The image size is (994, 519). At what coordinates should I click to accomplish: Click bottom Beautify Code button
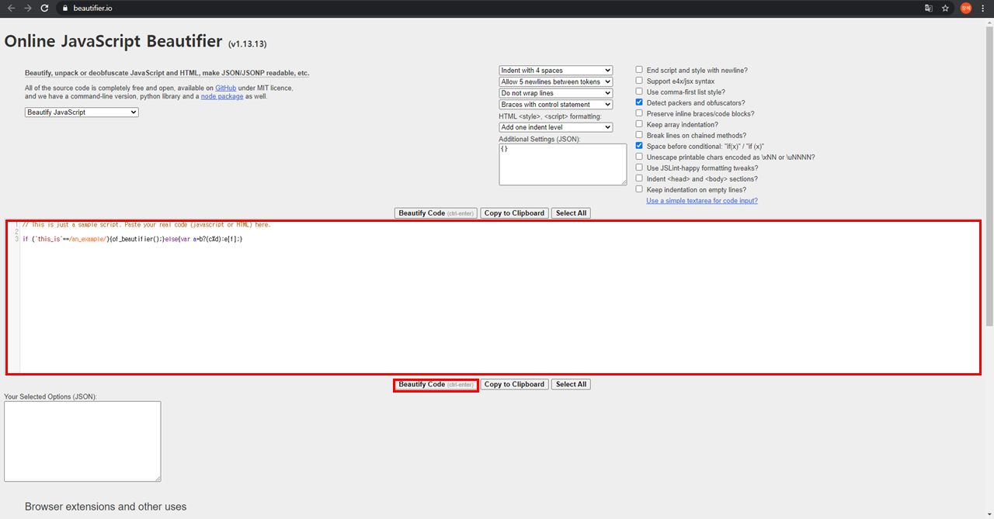tap(436, 385)
